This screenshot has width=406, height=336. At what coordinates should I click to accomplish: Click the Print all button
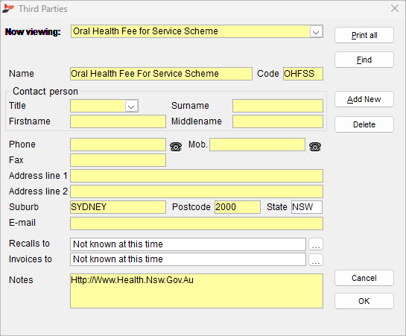point(364,35)
